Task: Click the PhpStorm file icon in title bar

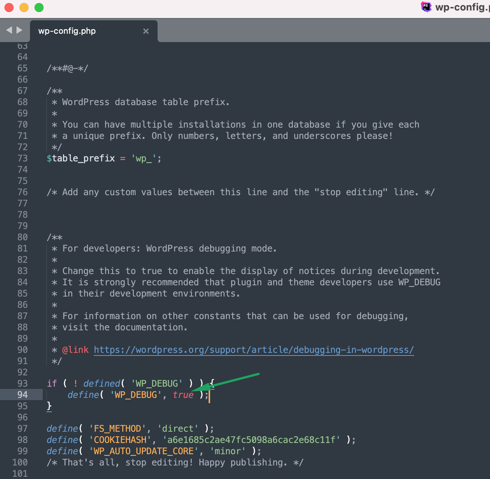Action: click(x=426, y=7)
